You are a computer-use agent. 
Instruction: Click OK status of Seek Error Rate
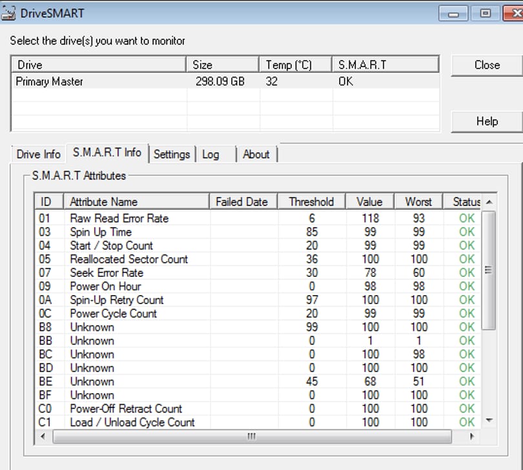[x=467, y=272]
